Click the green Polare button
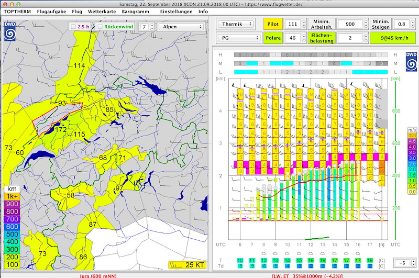Viewport: 419px width, 278px height. click(x=273, y=38)
